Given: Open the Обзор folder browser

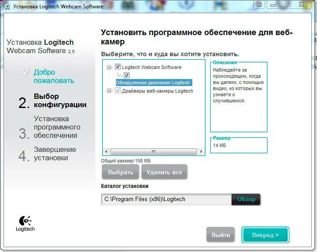Looking at the screenshot, I should [246, 199].
